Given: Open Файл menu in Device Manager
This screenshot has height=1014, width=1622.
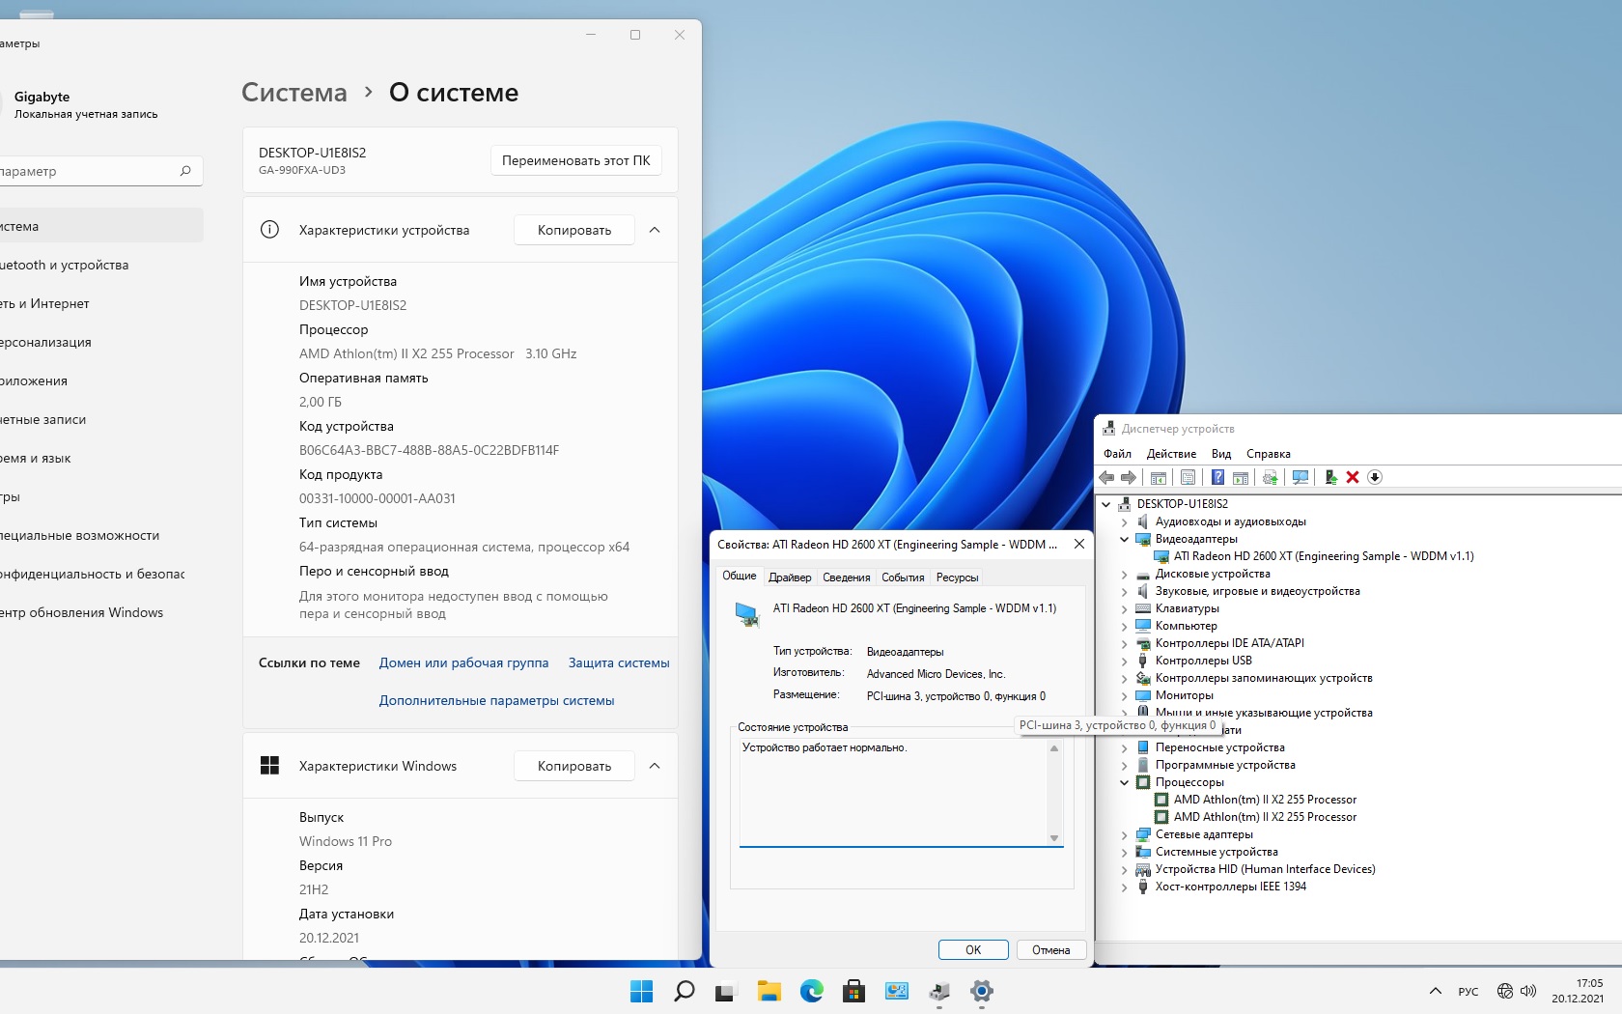Looking at the screenshot, I should [x=1117, y=454].
